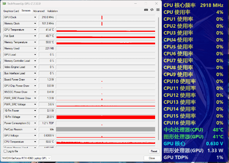The height and width of the screenshot is (163, 229).
Task: Click the Power Consumption value 1.2 % TDP
Action: pos(47,123)
